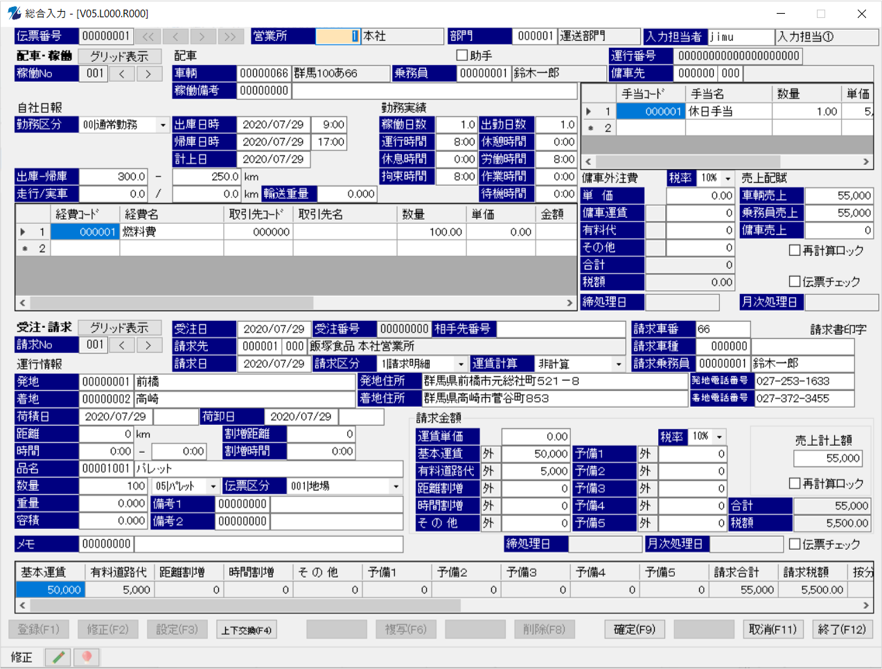Jump to the first slip with the double-left arrow
This screenshot has height=669, width=882.
148,37
